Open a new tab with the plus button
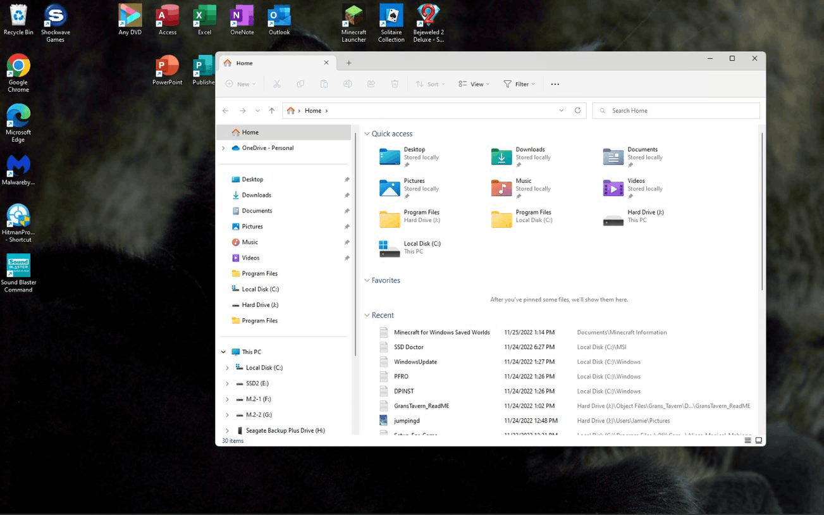The image size is (824, 515). 348,63
